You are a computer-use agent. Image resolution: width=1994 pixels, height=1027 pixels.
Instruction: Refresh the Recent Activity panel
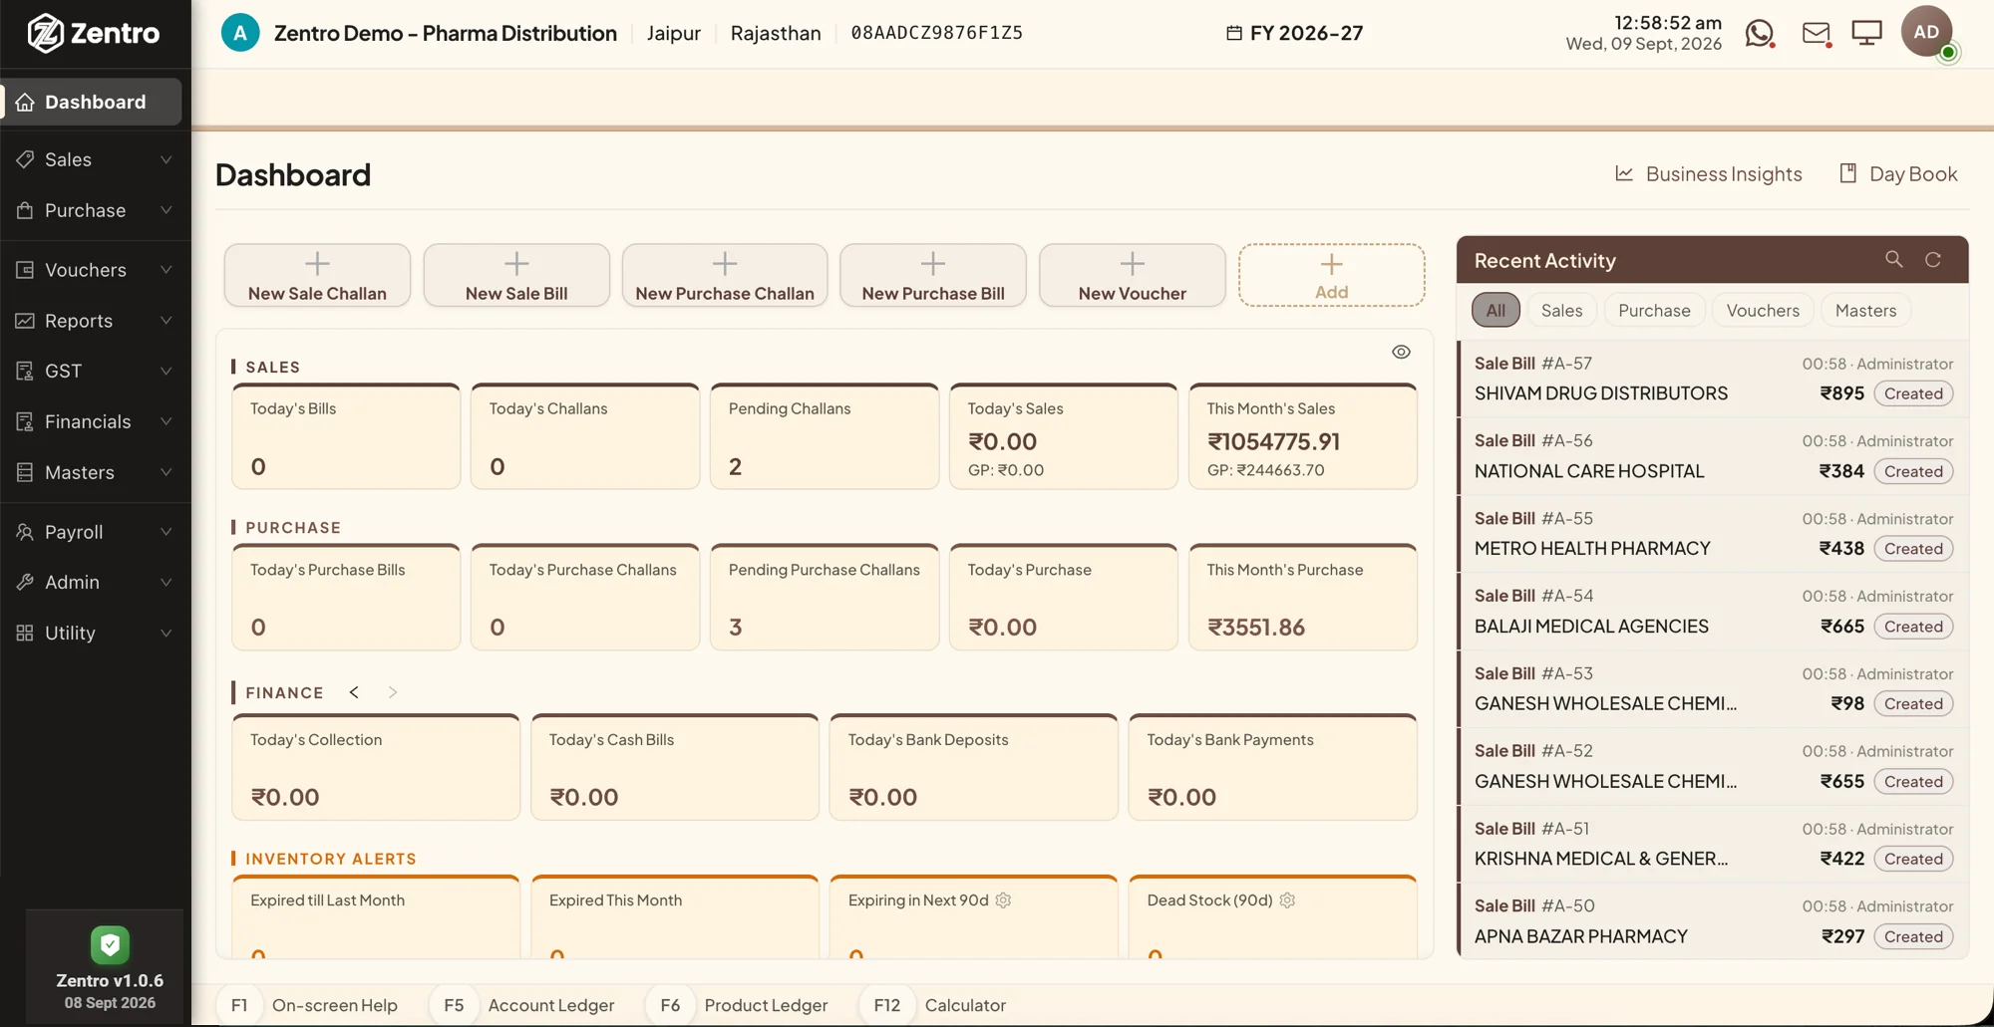1933,260
